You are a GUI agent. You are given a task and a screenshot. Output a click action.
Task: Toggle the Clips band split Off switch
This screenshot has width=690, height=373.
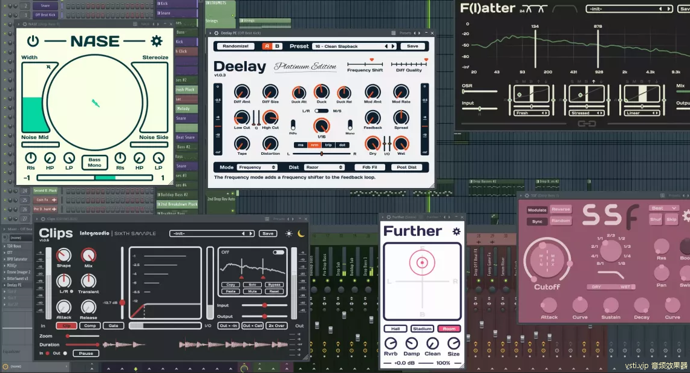(x=279, y=253)
